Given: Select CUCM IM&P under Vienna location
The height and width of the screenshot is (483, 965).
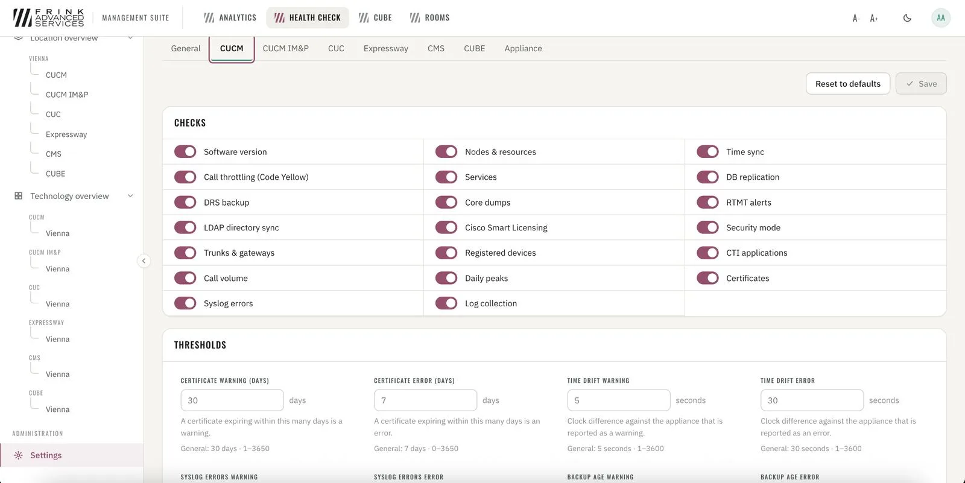Looking at the screenshot, I should coord(67,95).
